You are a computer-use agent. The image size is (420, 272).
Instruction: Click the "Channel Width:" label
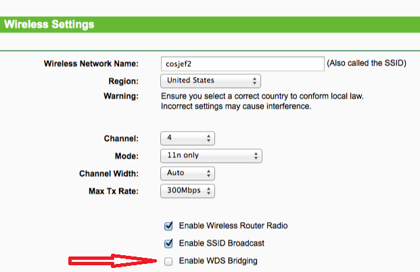pyautogui.click(x=108, y=173)
